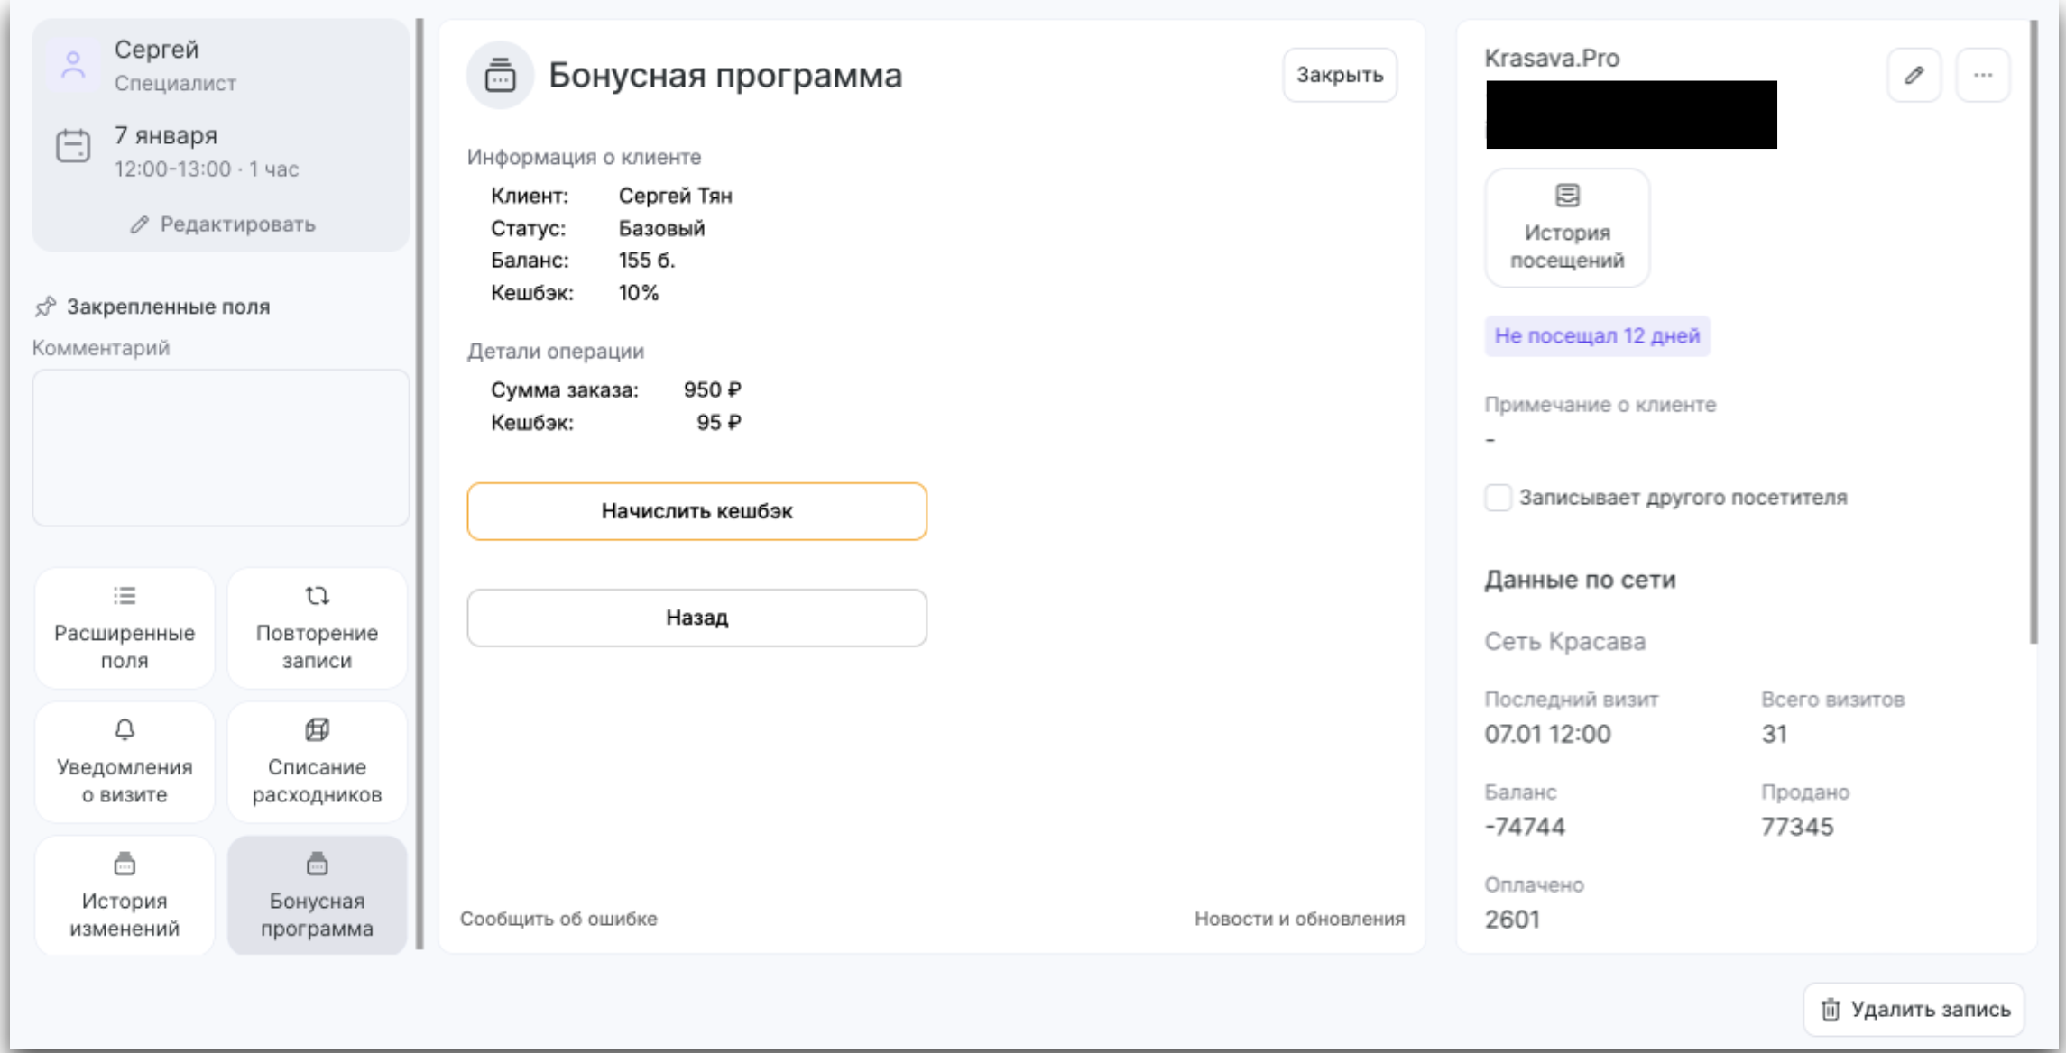The width and height of the screenshot is (2066, 1053).
Task: Click the trash icon in Удалить запись
Action: pos(1830,1010)
